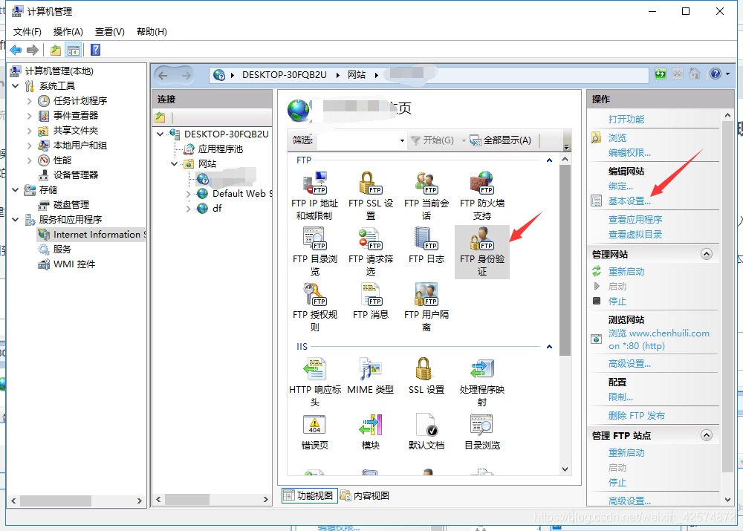The width and height of the screenshot is (743, 531).
Task: Click the green refresh icon in address bar
Action: [660, 74]
